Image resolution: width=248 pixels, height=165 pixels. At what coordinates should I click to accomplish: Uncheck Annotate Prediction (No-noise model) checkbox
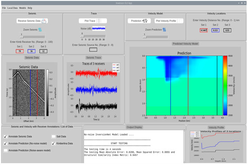5,143
